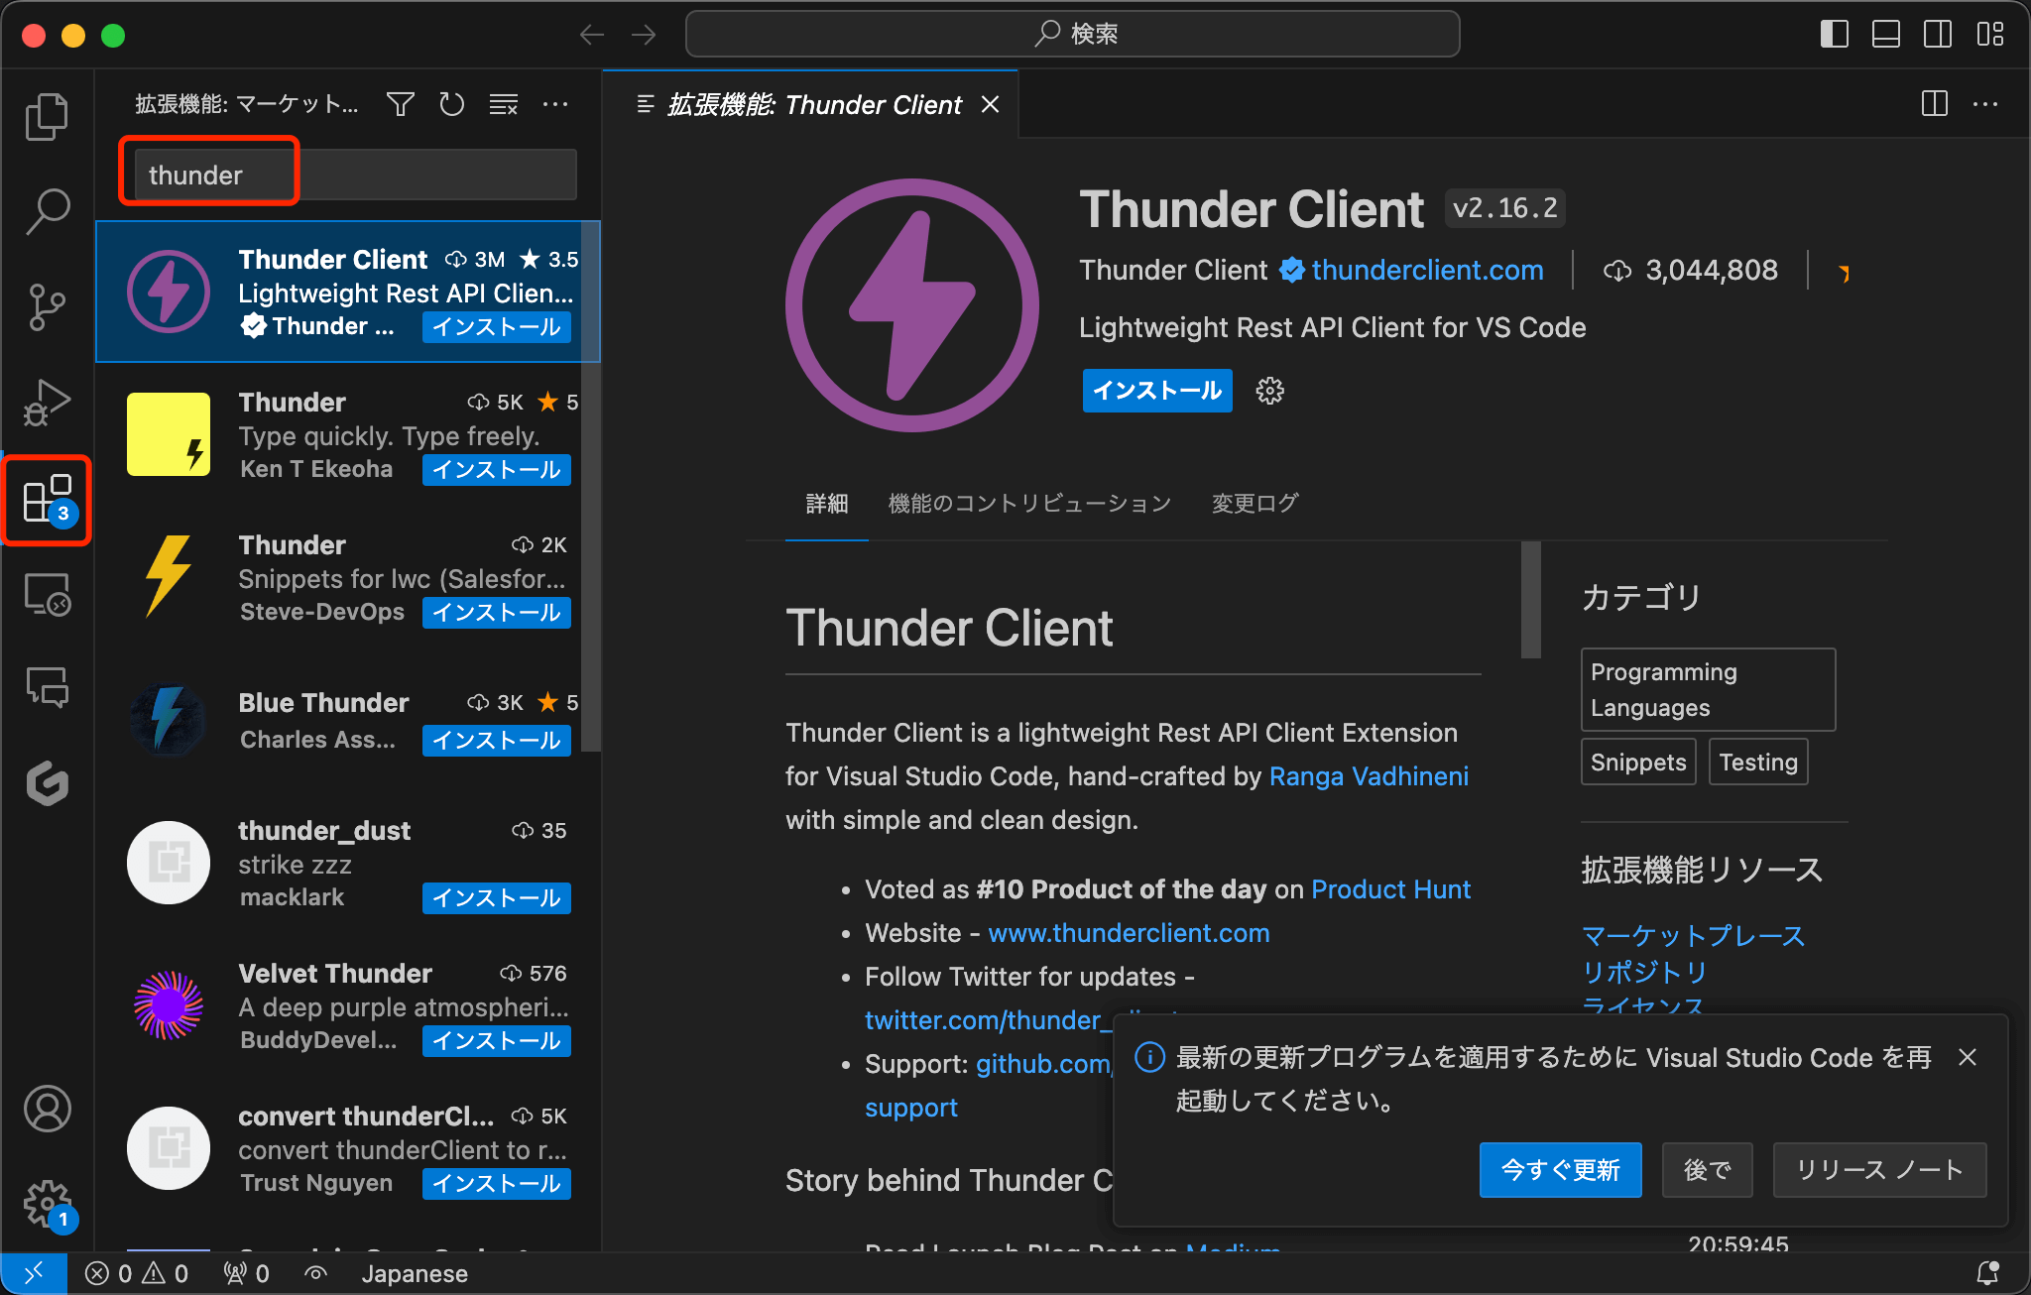Install convert thunderClient extension
This screenshot has width=2031, height=1295.
tap(496, 1184)
